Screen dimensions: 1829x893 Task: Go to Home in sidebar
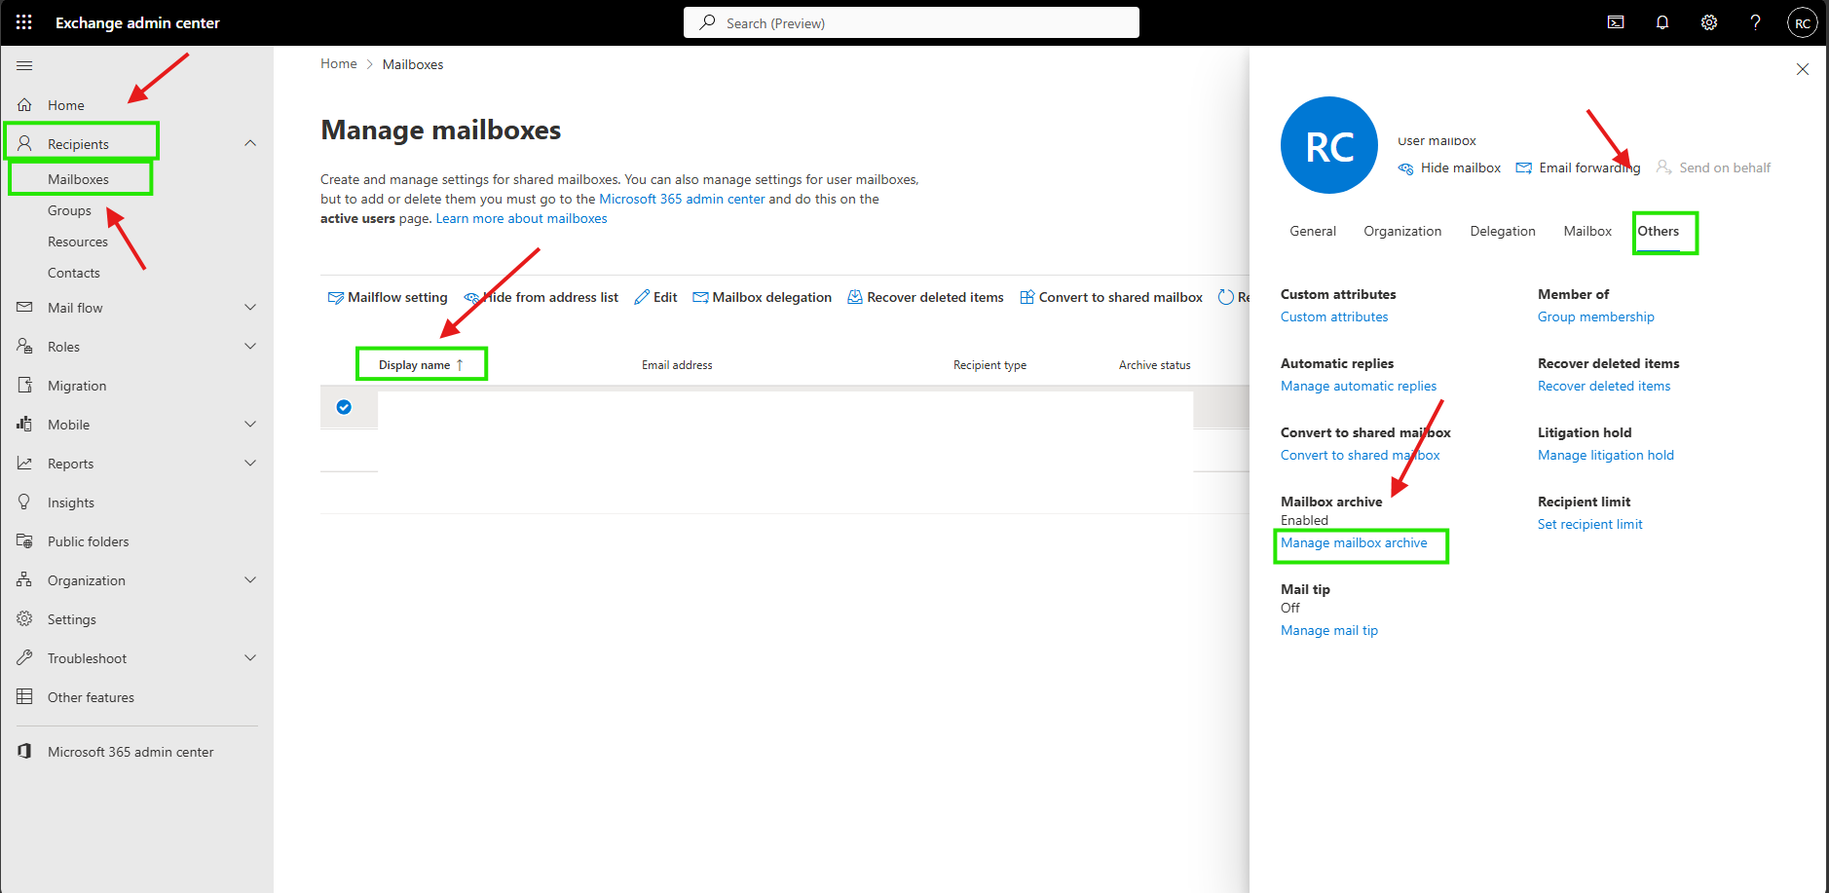point(66,105)
